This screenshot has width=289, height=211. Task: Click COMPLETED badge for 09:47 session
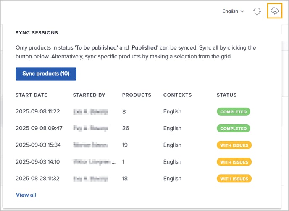233,128
